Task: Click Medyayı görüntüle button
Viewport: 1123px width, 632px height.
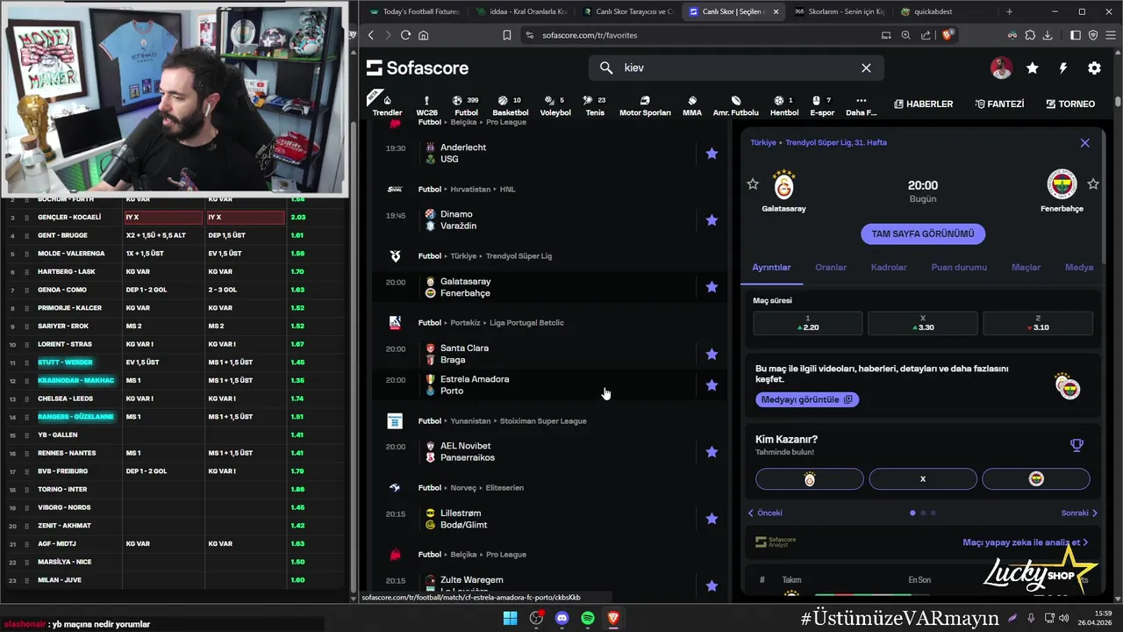Action: point(807,399)
